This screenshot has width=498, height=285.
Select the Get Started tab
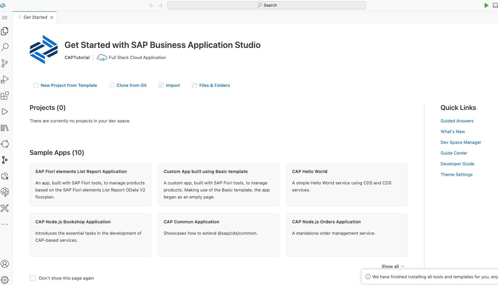coord(35,17)
